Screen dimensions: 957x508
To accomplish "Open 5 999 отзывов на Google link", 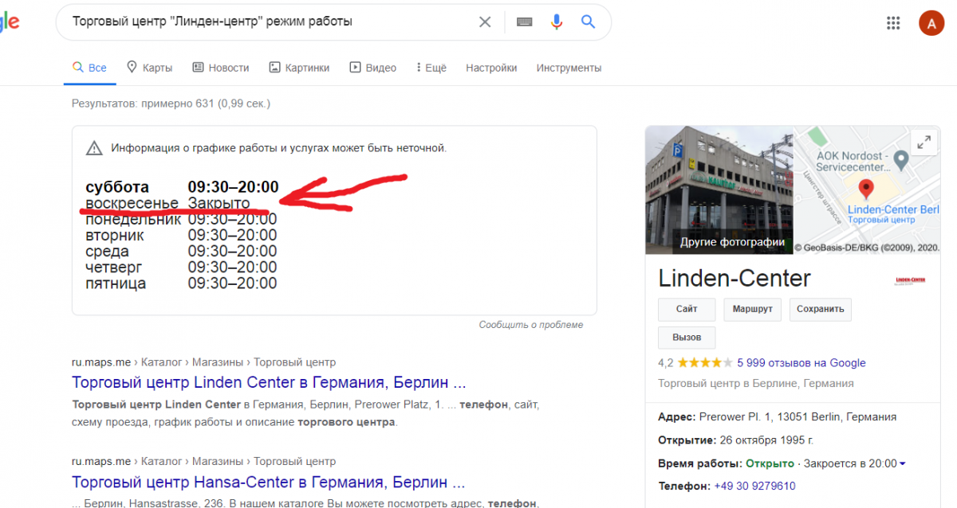I will coord(801,363).
